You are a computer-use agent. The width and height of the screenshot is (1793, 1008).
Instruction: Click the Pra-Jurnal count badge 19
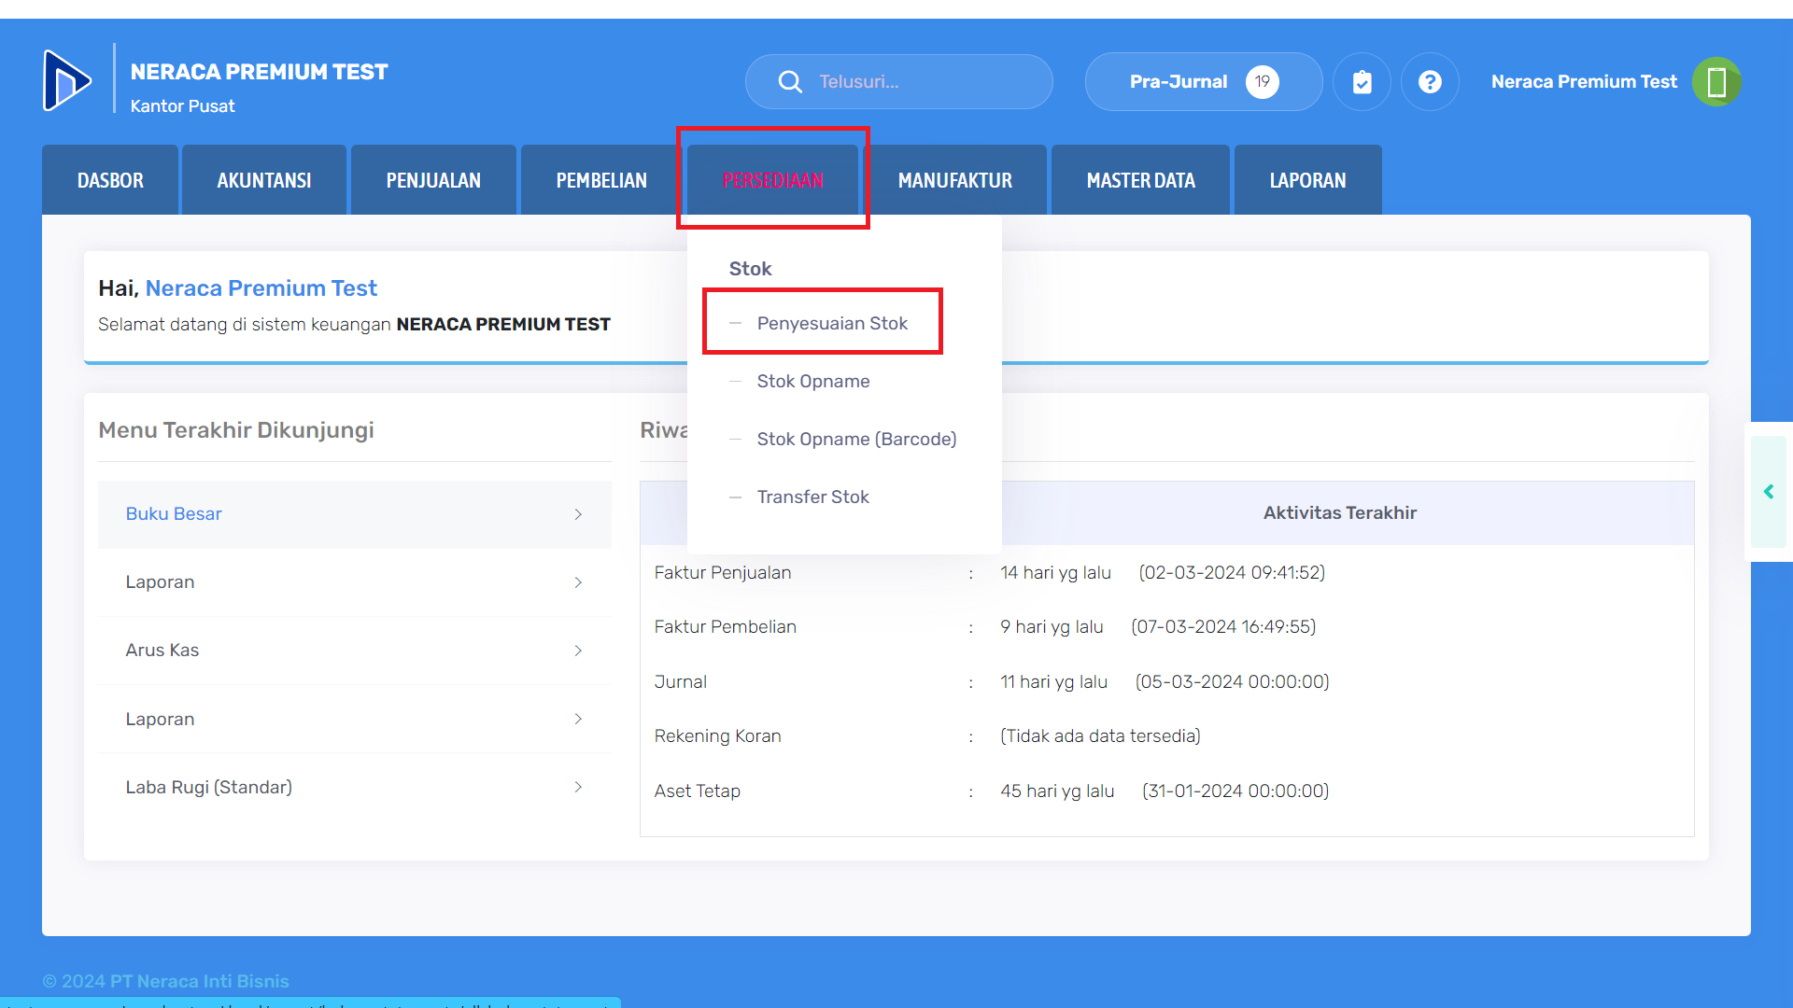click(1262, 82)
